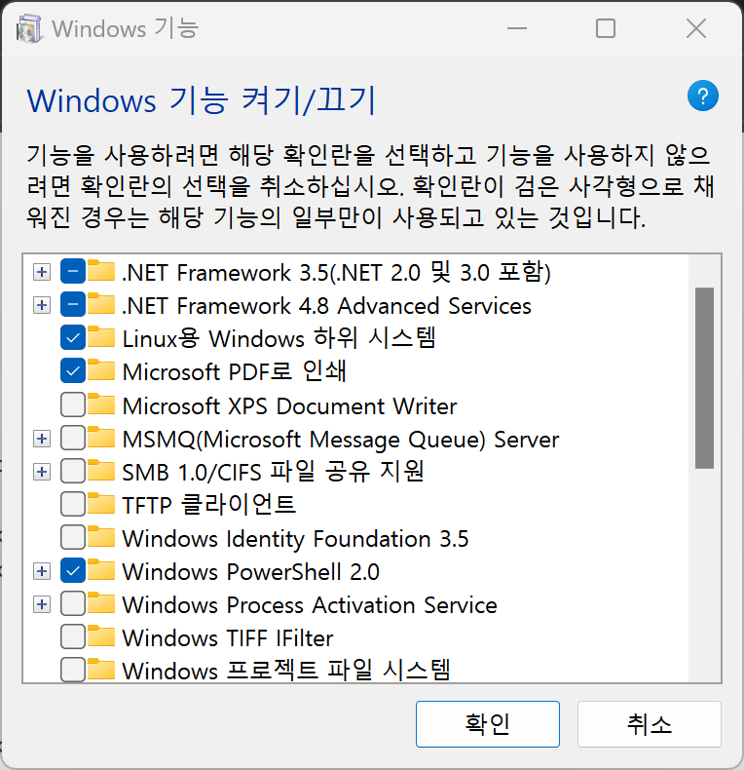This screenshot has height=770, width=744.
Task: Select 'Windows PowerShell 2.0' row text
Action: [251, 572]
